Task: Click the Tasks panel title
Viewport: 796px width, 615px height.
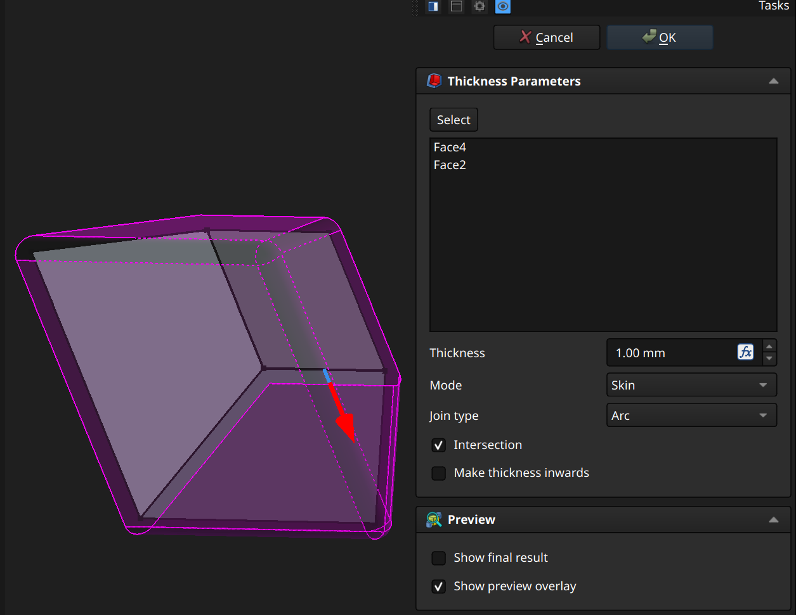Action: coord(774,6)
